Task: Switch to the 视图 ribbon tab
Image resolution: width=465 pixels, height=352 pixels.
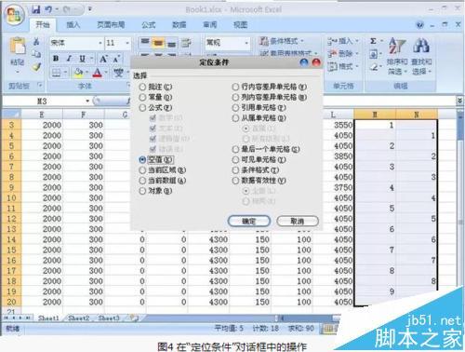Action: coord(240,25)
